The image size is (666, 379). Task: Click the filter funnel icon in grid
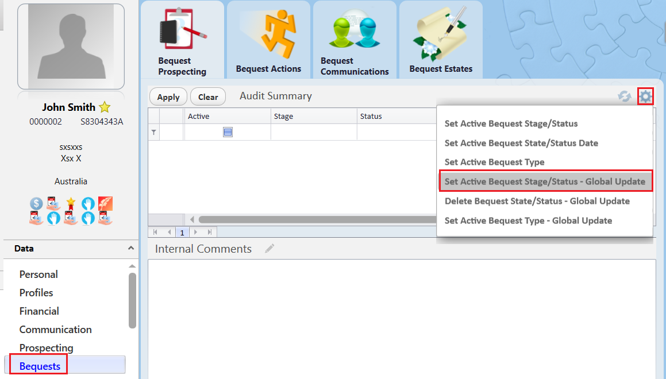point(153,133)
